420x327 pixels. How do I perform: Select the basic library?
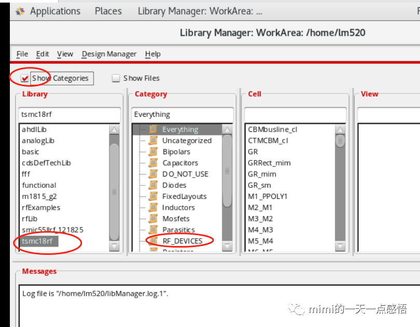[x=31, y=152]
